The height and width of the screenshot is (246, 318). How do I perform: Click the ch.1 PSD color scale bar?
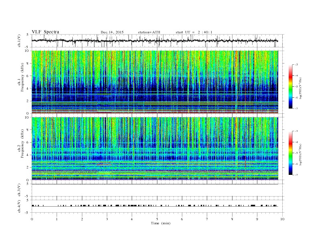(290, 86)
